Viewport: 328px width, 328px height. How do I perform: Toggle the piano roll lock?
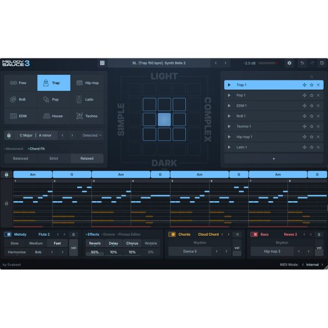pyautogui.click(x=7, y=203)
